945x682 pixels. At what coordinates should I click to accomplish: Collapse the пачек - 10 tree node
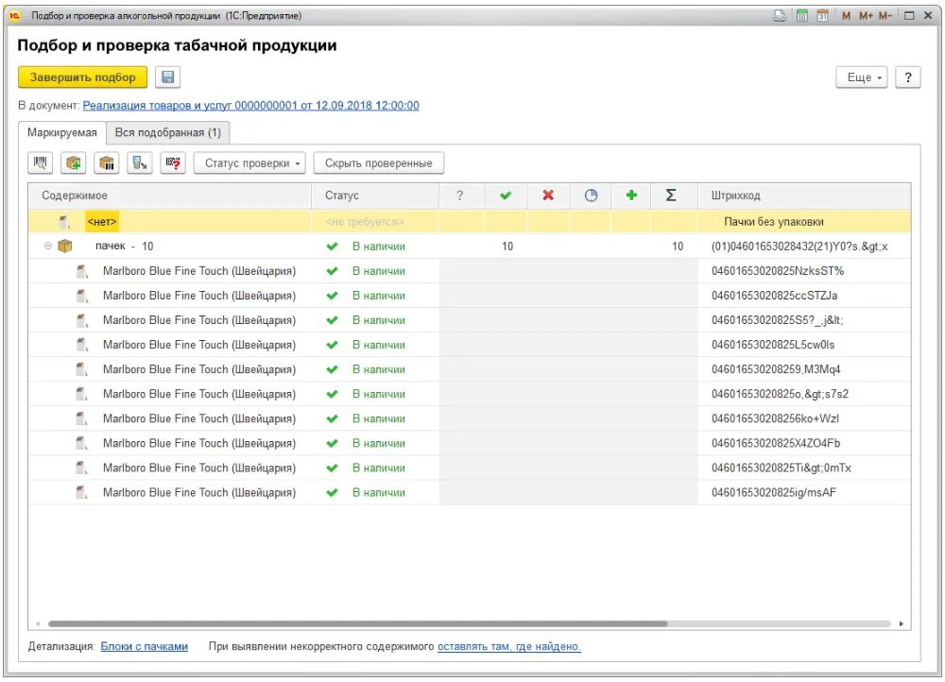coord(48,246)
